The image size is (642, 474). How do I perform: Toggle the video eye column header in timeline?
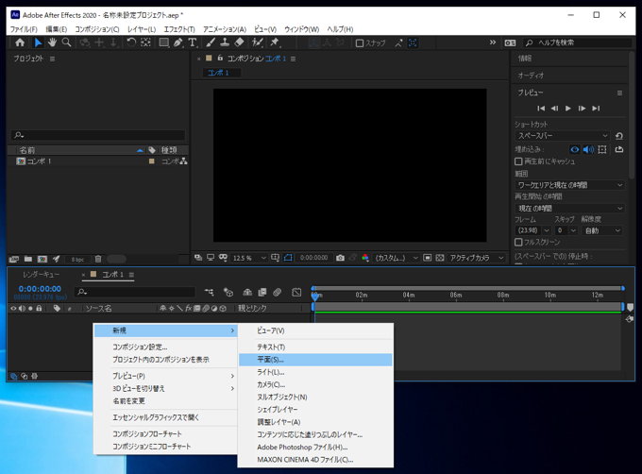(x=13, y=308)
